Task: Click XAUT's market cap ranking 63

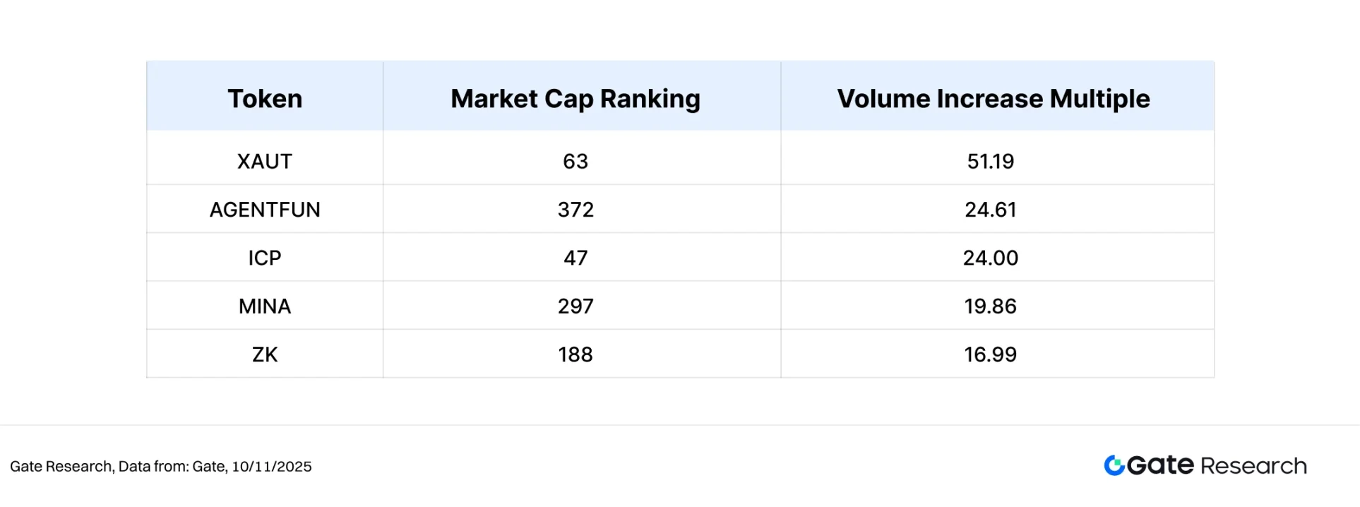Action: coord(575,162)
